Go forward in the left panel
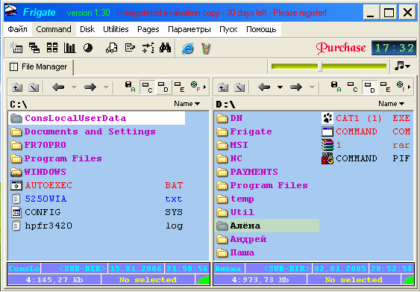 [90, 87]
